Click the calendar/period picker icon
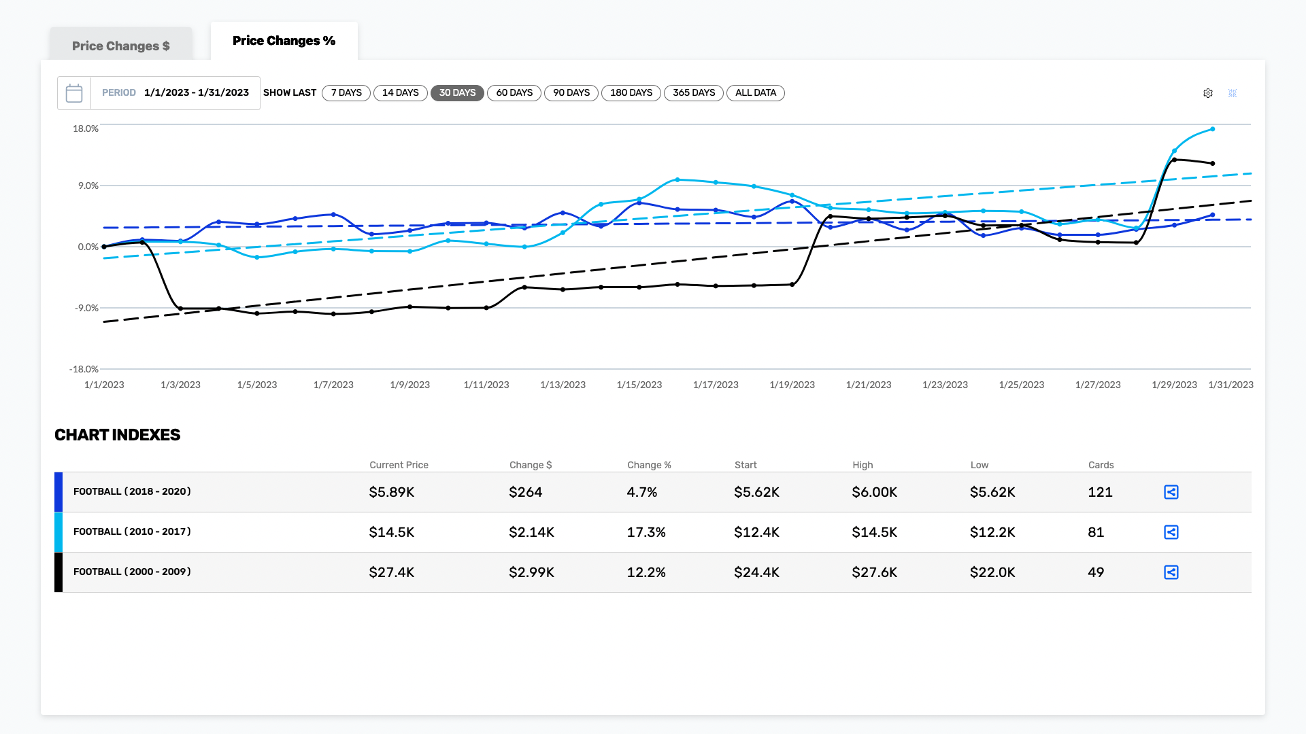 [73, 92]
